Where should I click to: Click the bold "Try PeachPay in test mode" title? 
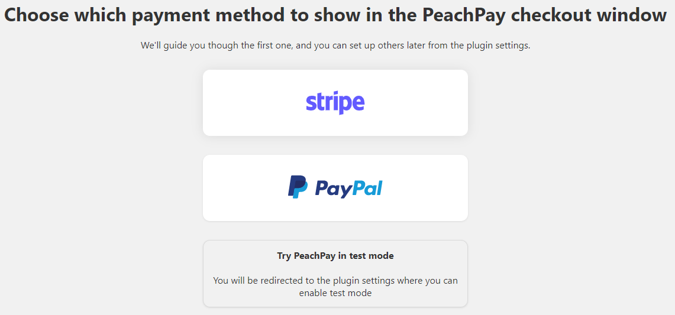click(335, 256)
